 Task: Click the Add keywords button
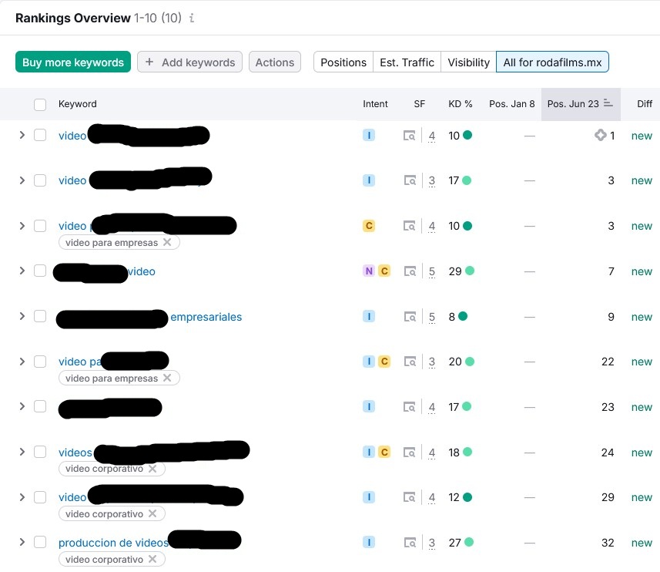coord(189,62)
